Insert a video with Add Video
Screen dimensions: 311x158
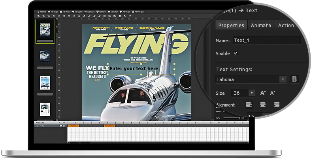tap(101, 12)
